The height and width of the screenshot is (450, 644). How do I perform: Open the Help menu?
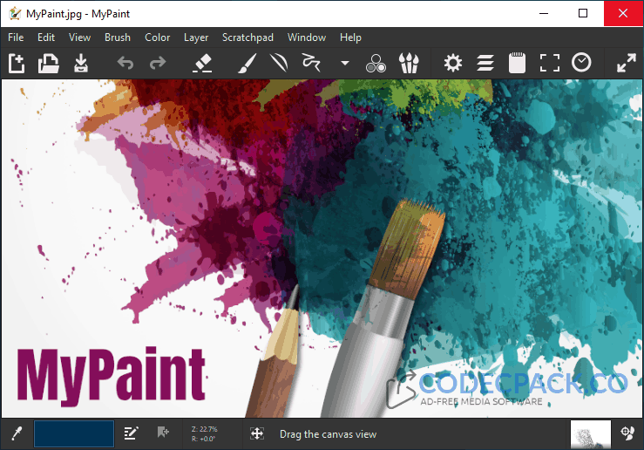click(350, 37)
